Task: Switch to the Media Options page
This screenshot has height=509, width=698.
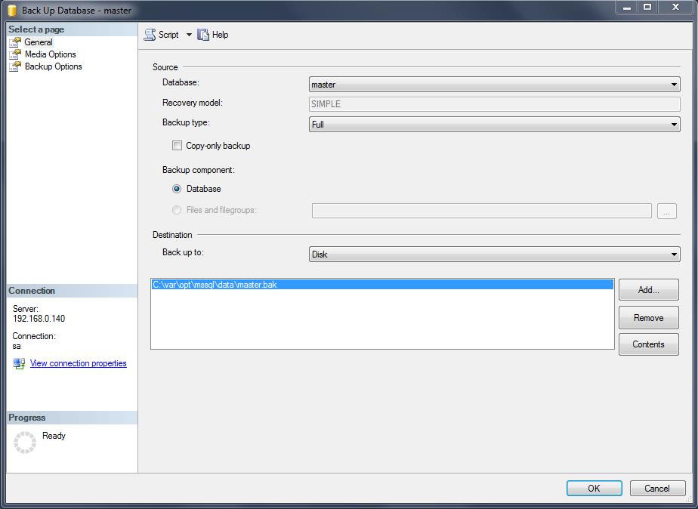Action: (50, 54)
